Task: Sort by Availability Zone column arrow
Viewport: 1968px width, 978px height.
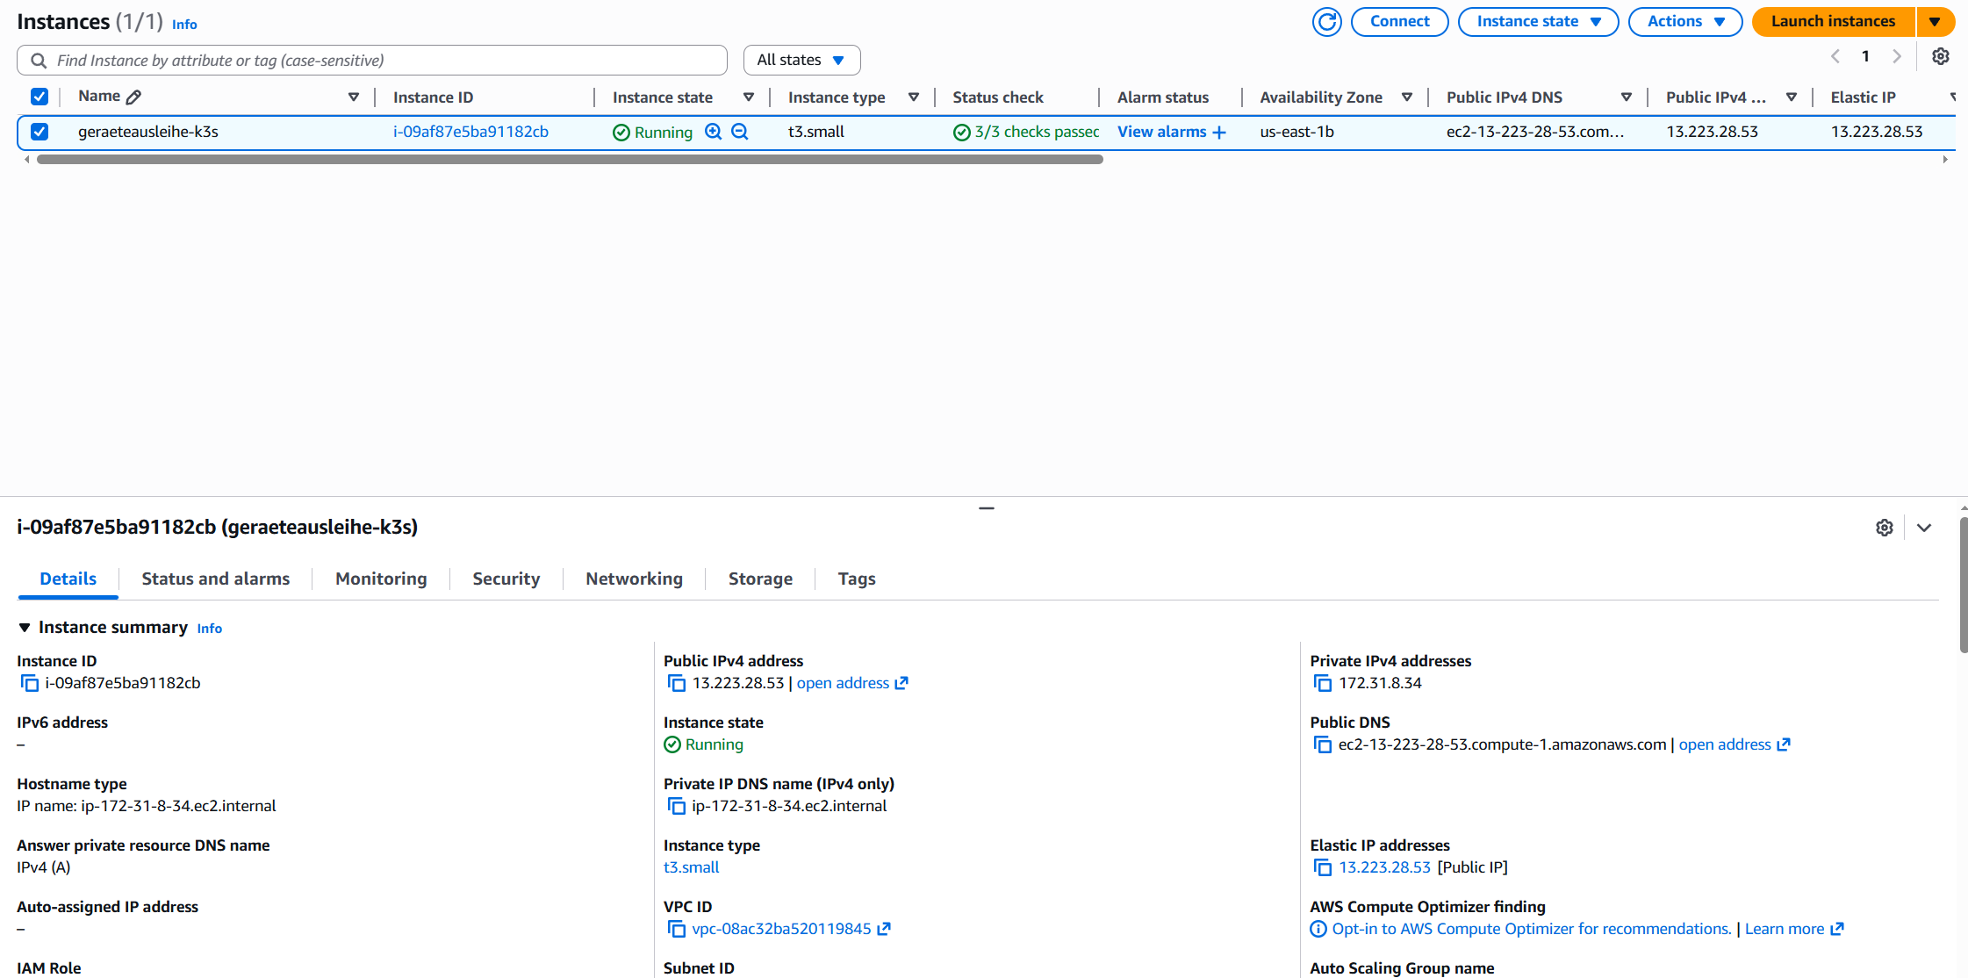Action: (x=1407, y=97)
